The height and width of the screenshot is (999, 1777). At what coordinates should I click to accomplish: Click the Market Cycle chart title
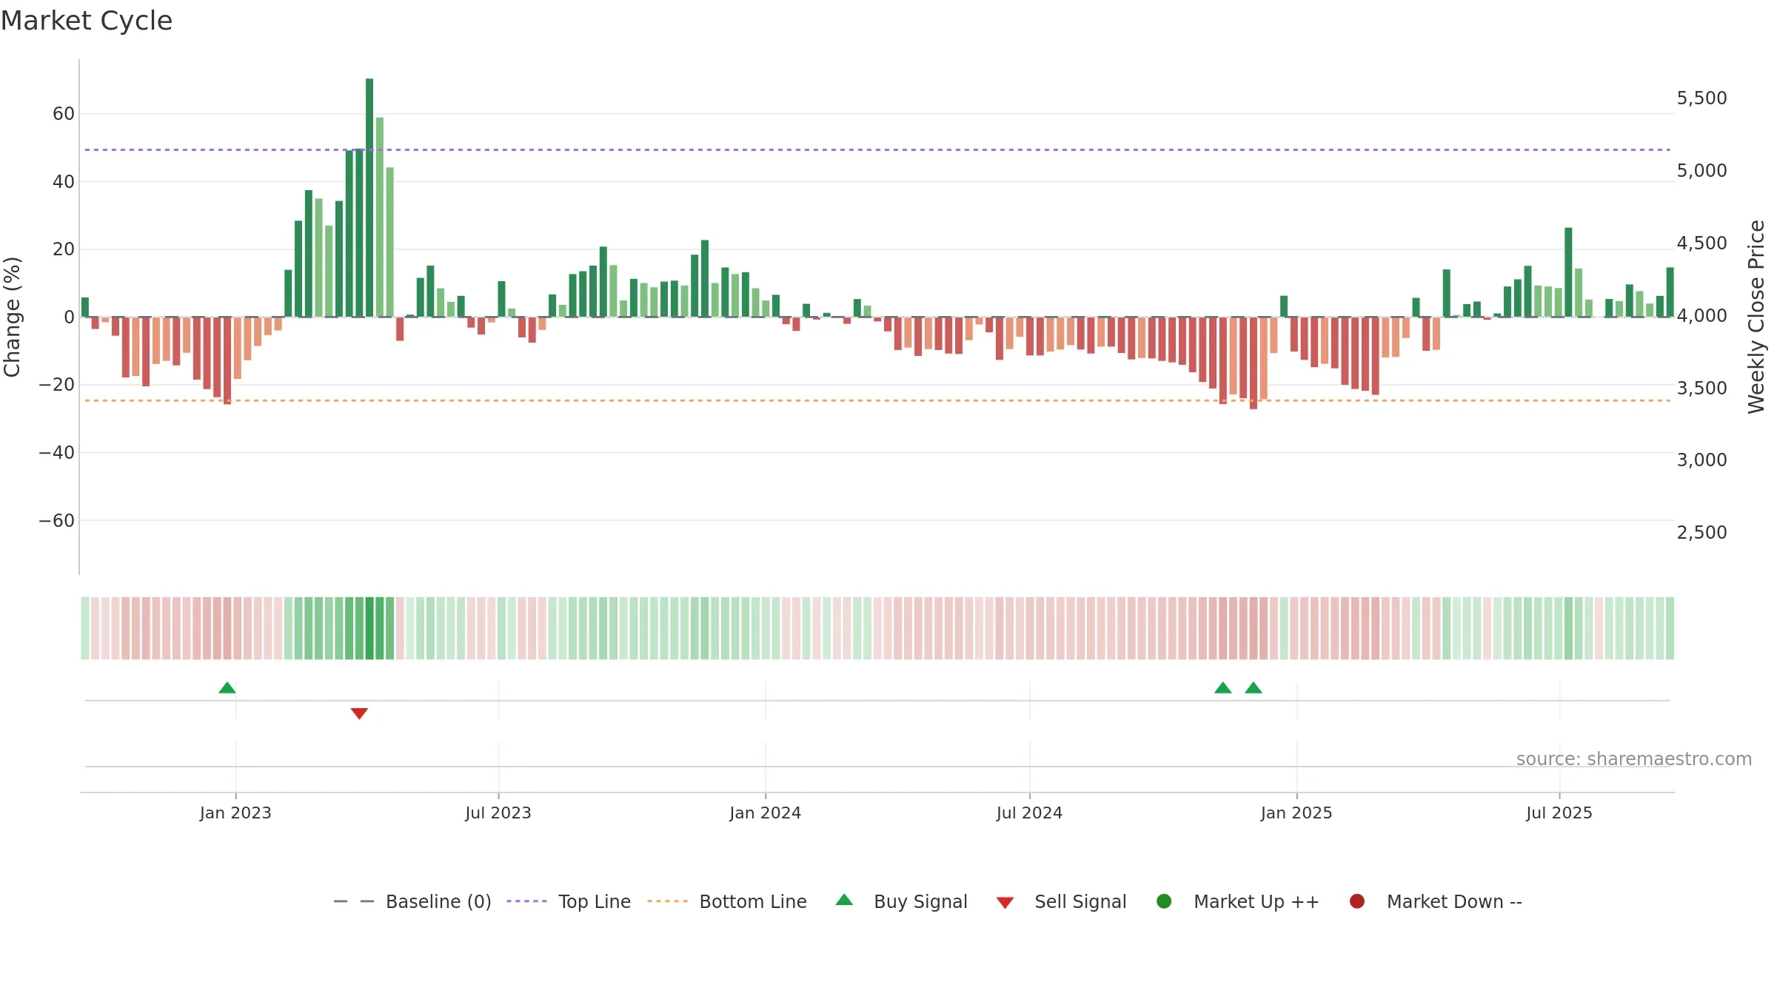coord(87,21)
